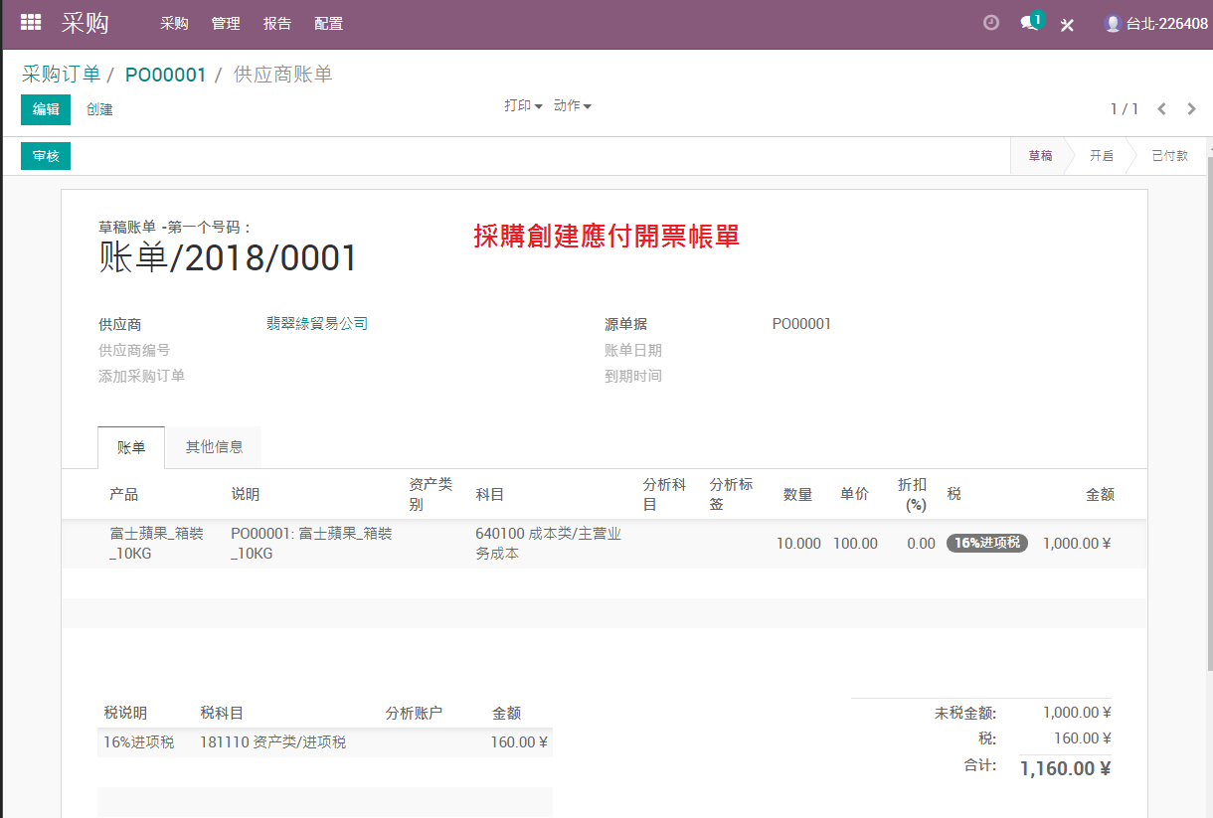1213x818 pixels.
Task: Go to previous record arrow
Action: (x=1161, y=108)
